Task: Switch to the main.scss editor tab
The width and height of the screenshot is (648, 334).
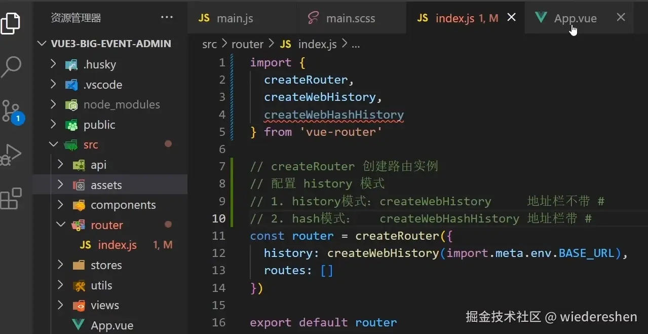Action: click(x=351, y=18)
